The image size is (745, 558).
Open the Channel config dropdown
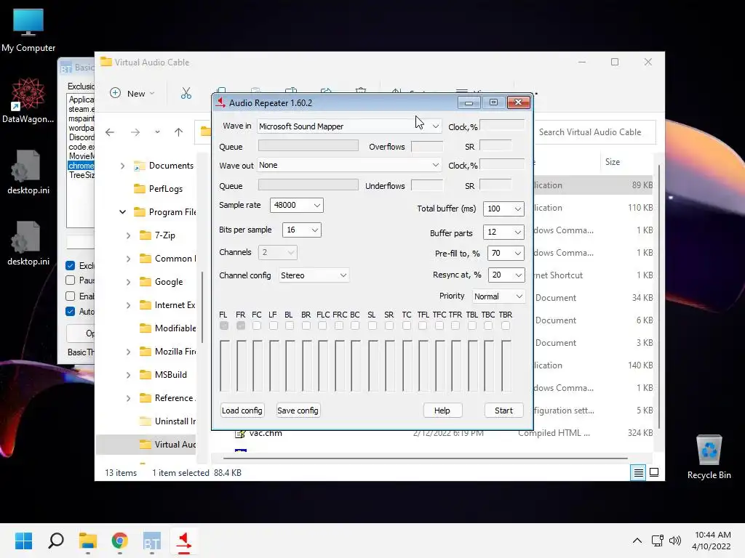tap(314, 275)
